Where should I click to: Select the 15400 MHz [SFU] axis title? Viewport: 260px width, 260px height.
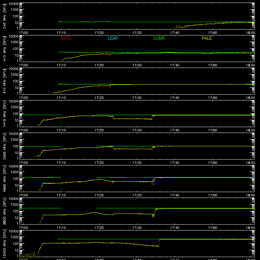(4, 243)
